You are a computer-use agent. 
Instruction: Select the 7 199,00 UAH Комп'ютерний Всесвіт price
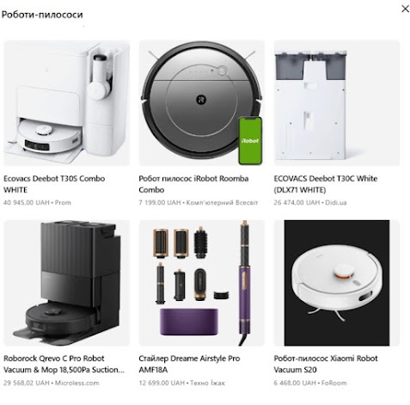click(x=199, y=203)
